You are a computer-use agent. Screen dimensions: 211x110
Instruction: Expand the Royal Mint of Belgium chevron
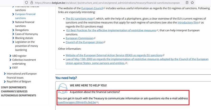5,81
